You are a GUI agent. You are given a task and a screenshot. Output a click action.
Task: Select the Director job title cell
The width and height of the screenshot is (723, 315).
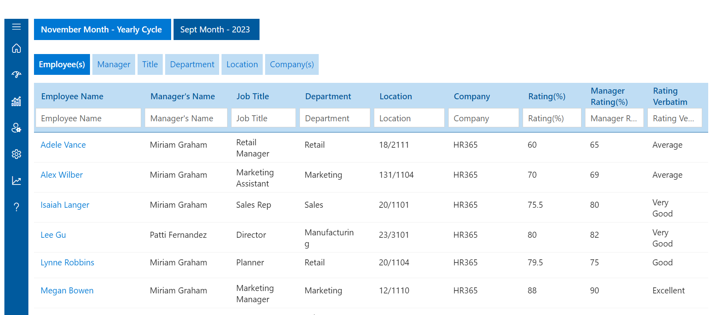(x=251, y=235)
